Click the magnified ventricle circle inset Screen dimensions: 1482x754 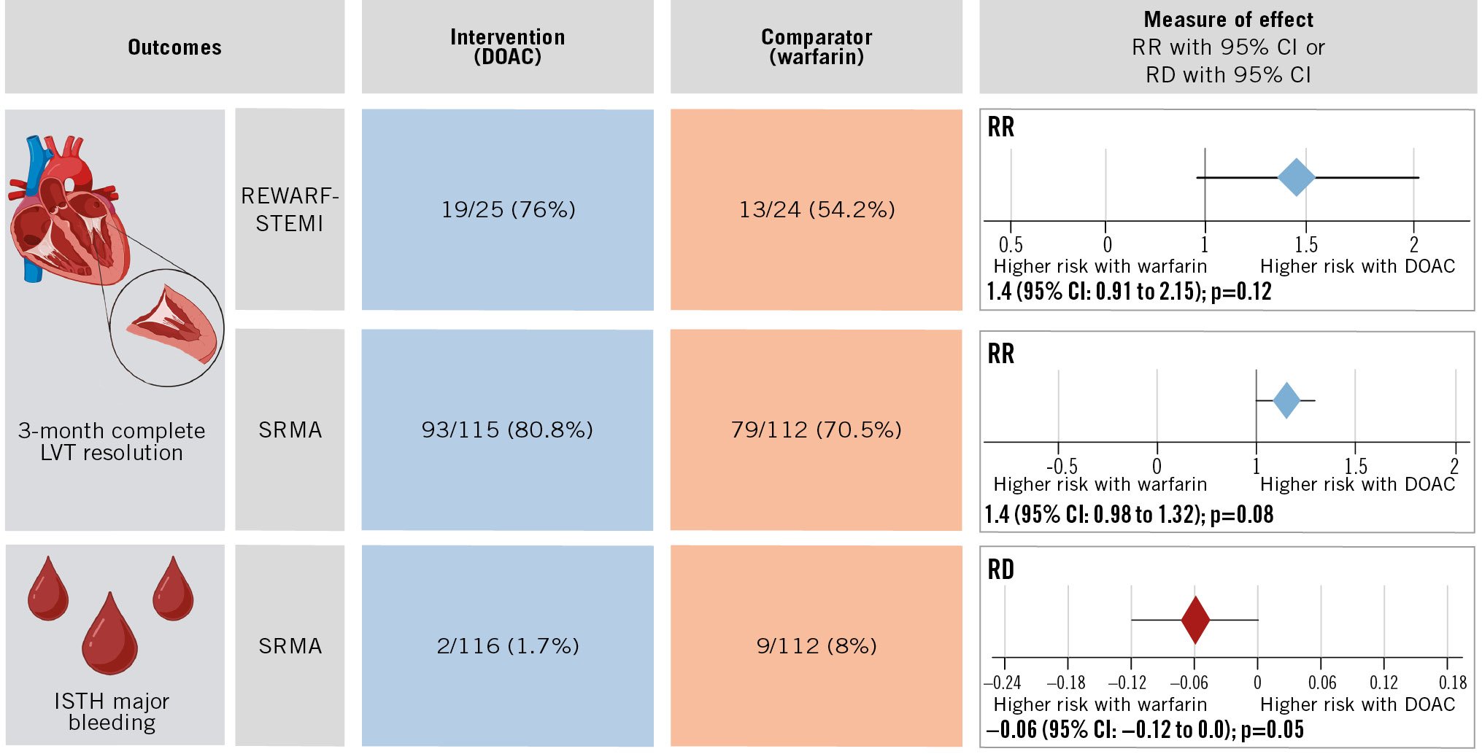168,328
